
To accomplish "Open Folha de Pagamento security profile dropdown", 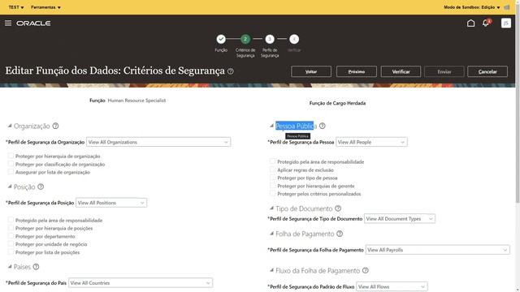I will pyautogui.click(x=438, y=250).
